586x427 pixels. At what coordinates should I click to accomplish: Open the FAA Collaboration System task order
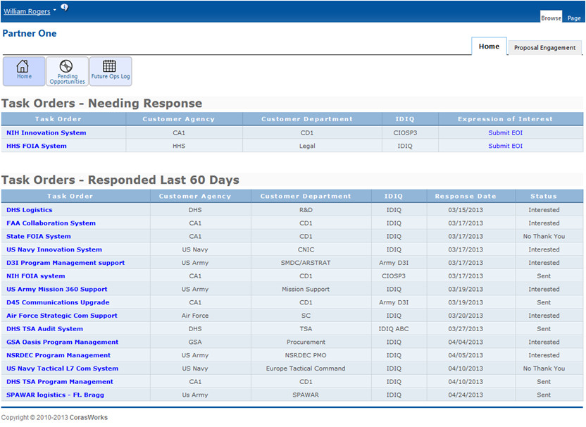click(51, 223)
